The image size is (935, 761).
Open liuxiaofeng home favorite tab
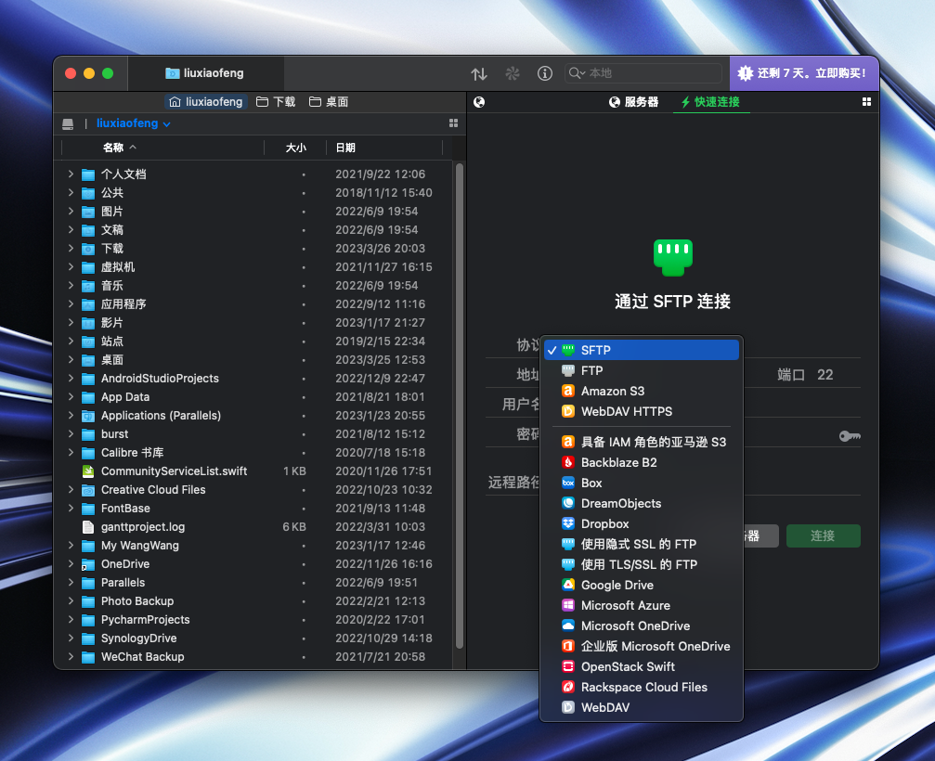click(x=206, y=102)
